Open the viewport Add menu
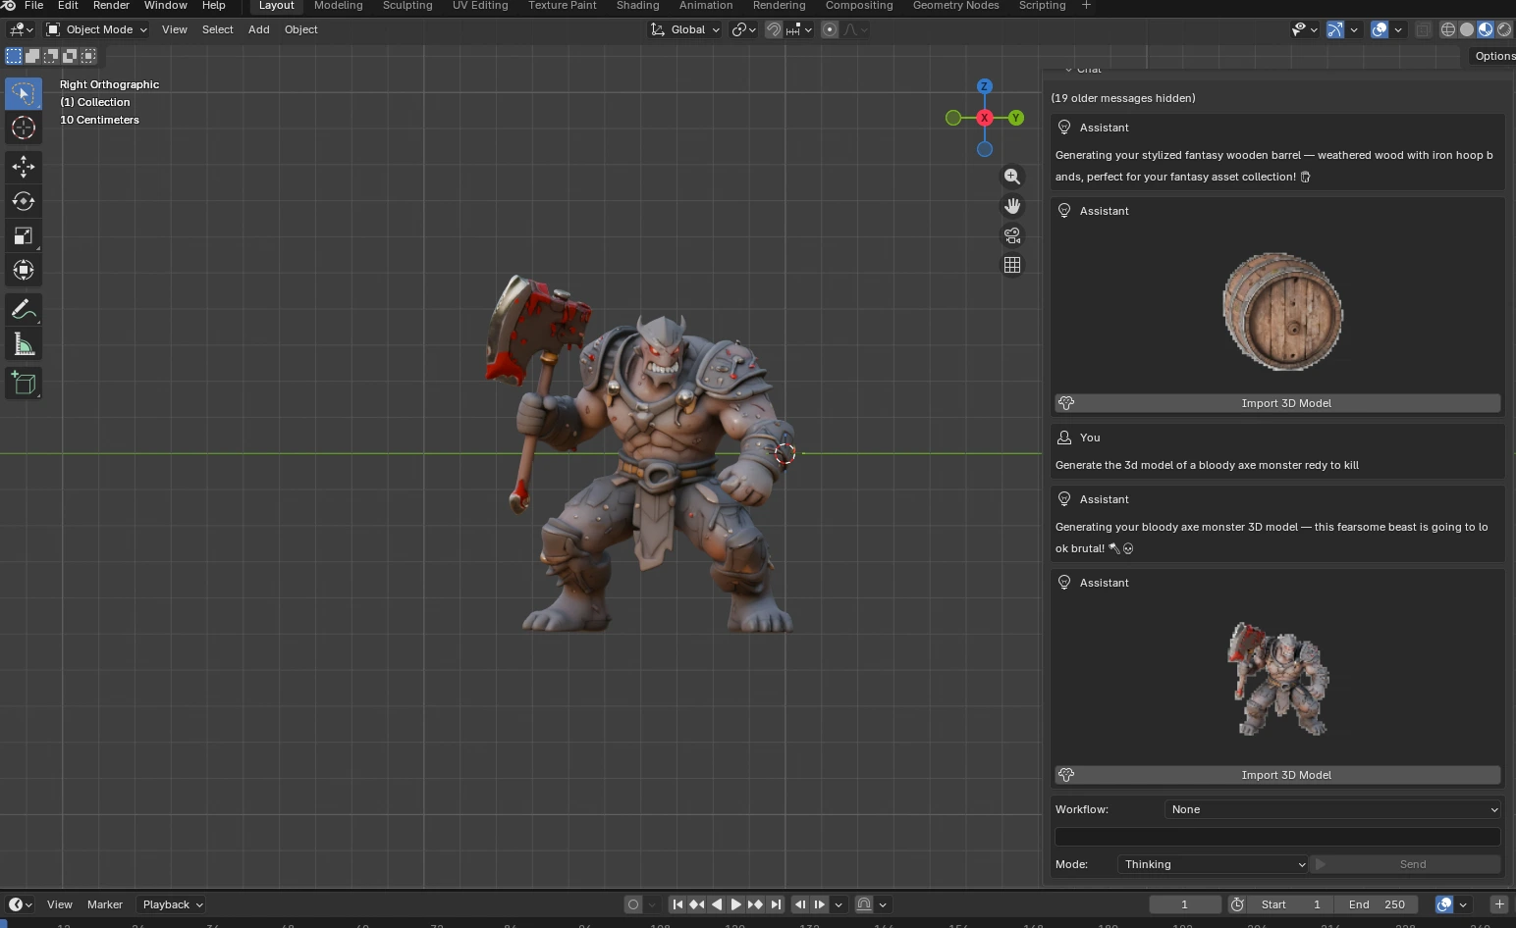The width and height of the screenshot is (1516, 928). tap(258, 29)
